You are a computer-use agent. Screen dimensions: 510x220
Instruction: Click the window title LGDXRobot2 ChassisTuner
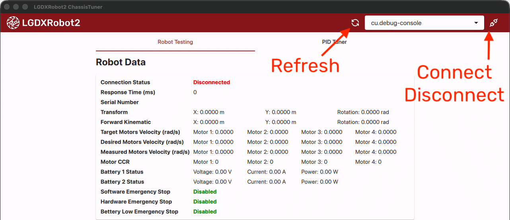click(x=68, y=7)
